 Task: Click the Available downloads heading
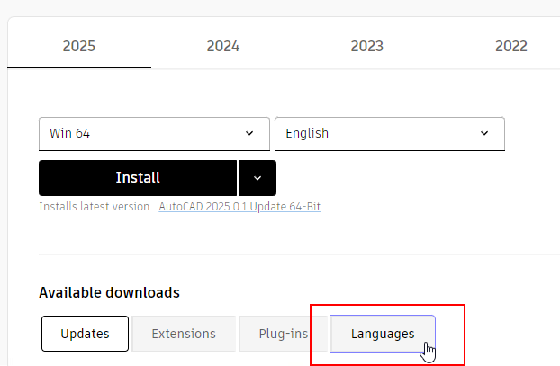109,292
